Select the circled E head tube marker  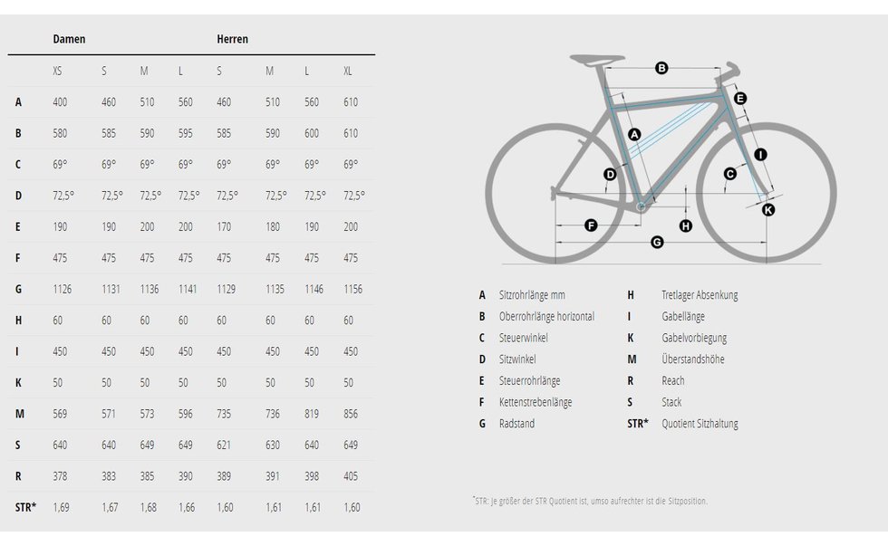[739, 99]
